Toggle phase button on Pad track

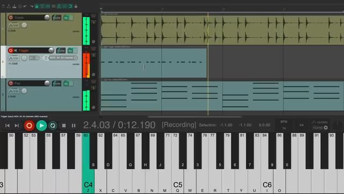point(94,107)
